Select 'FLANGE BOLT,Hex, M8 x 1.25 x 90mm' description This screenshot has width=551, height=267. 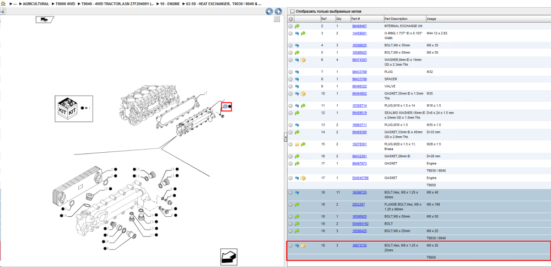[x=403, y=206]
